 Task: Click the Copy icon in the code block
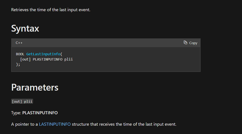[x=185, y=43]
